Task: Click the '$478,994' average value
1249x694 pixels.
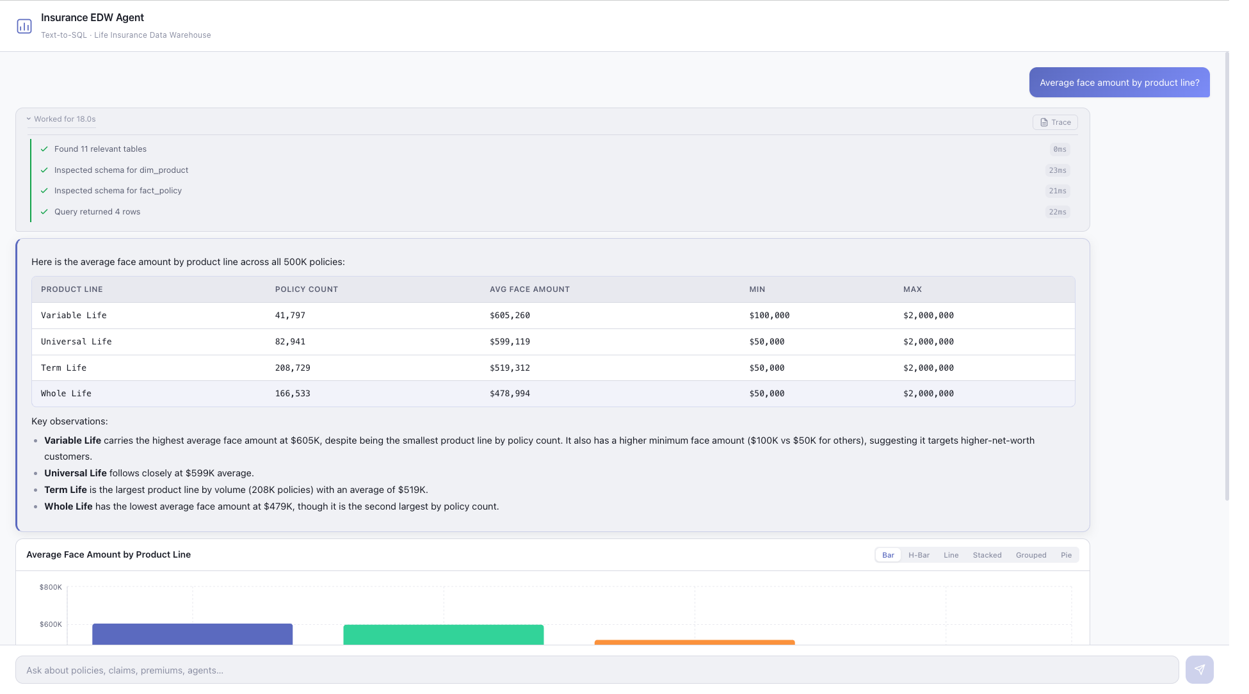Action: (x=510, y=394)
